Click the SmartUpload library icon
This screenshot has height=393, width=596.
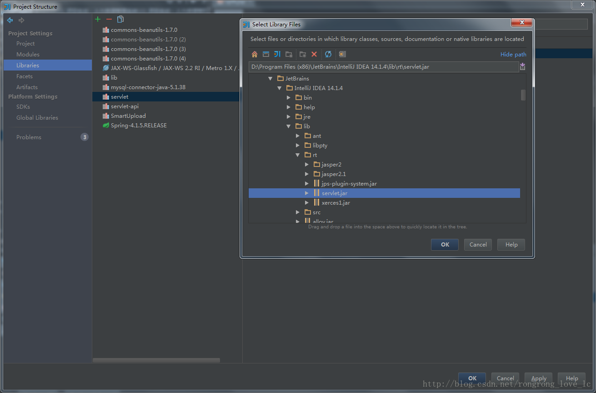point(105,116)
